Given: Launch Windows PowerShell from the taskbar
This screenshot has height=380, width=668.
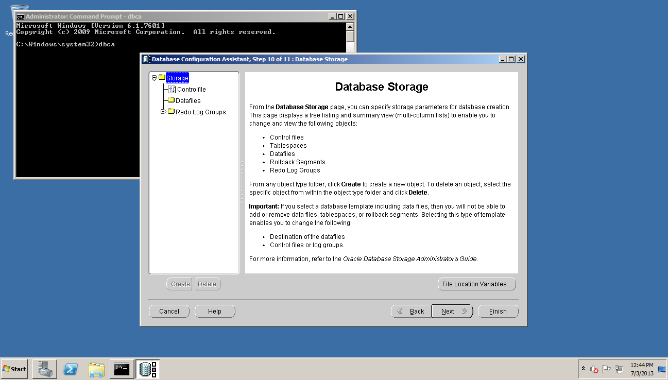Looking at the screenshot, I should [71, 369].
